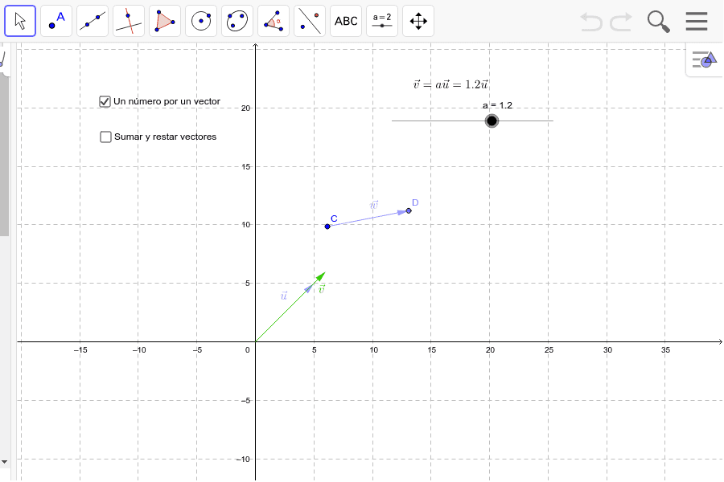The image size is (724, 482).
Task: Select the Reflect about Line tool
Action: (x=310, y=21)
